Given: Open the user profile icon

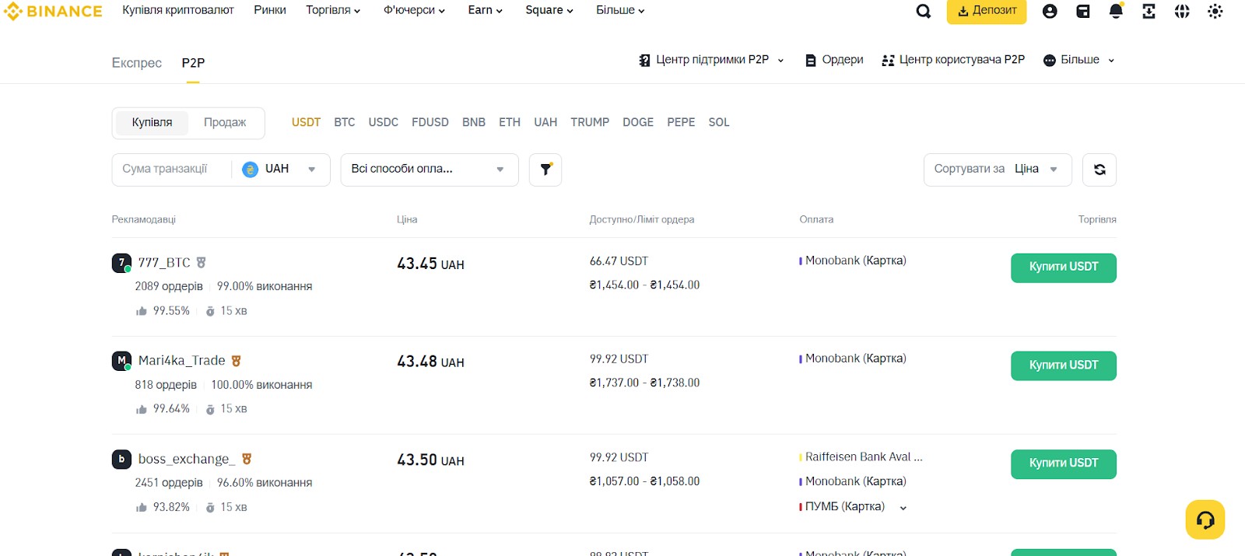Looking at the screenshot, I should click(1050, 11).
